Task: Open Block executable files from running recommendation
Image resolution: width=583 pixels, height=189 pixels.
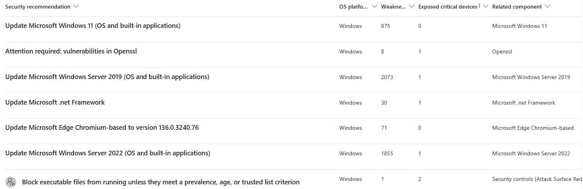Action: 161,182
